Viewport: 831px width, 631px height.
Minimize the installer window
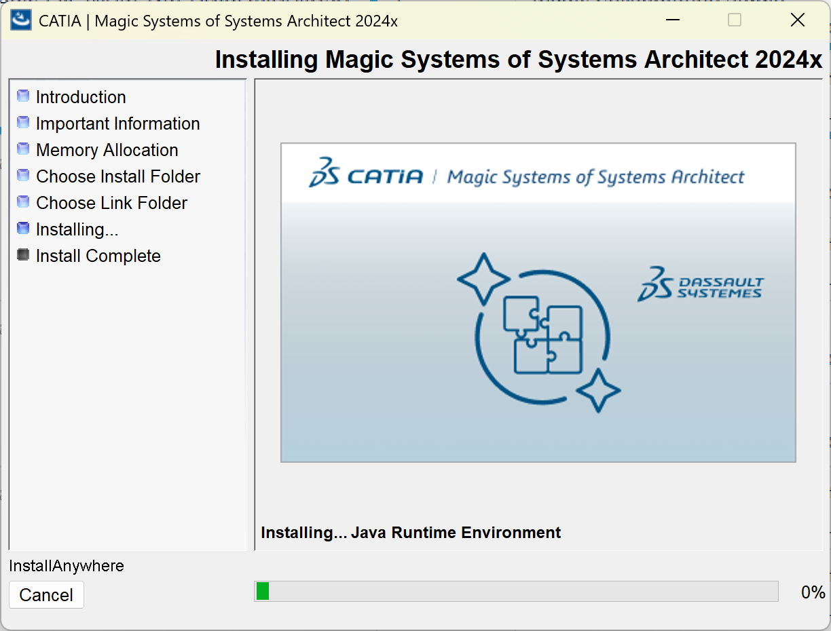[673, 20]
